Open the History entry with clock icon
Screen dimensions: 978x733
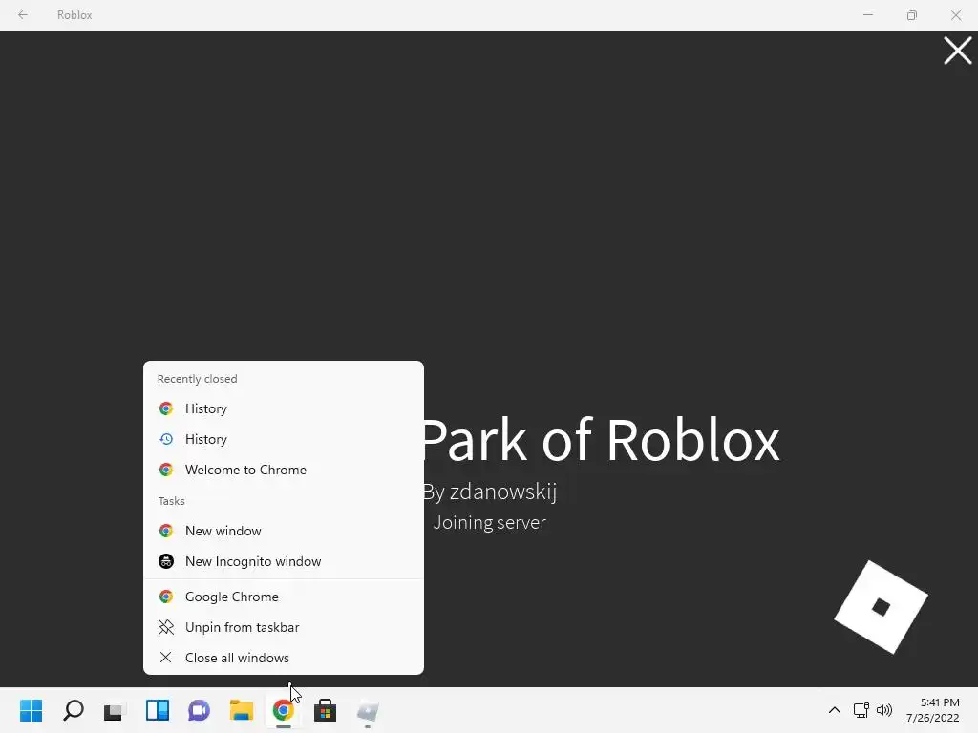(x=283, y=439)
